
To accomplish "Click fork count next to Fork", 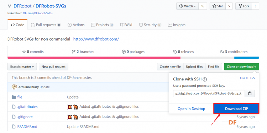I will (x=255, y=6).
